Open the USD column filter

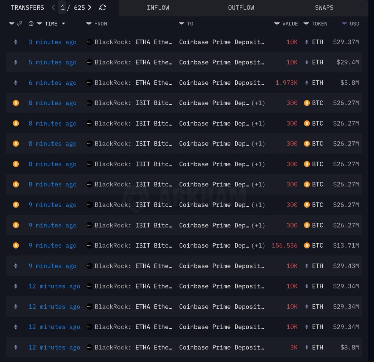[x=344, y=24]
